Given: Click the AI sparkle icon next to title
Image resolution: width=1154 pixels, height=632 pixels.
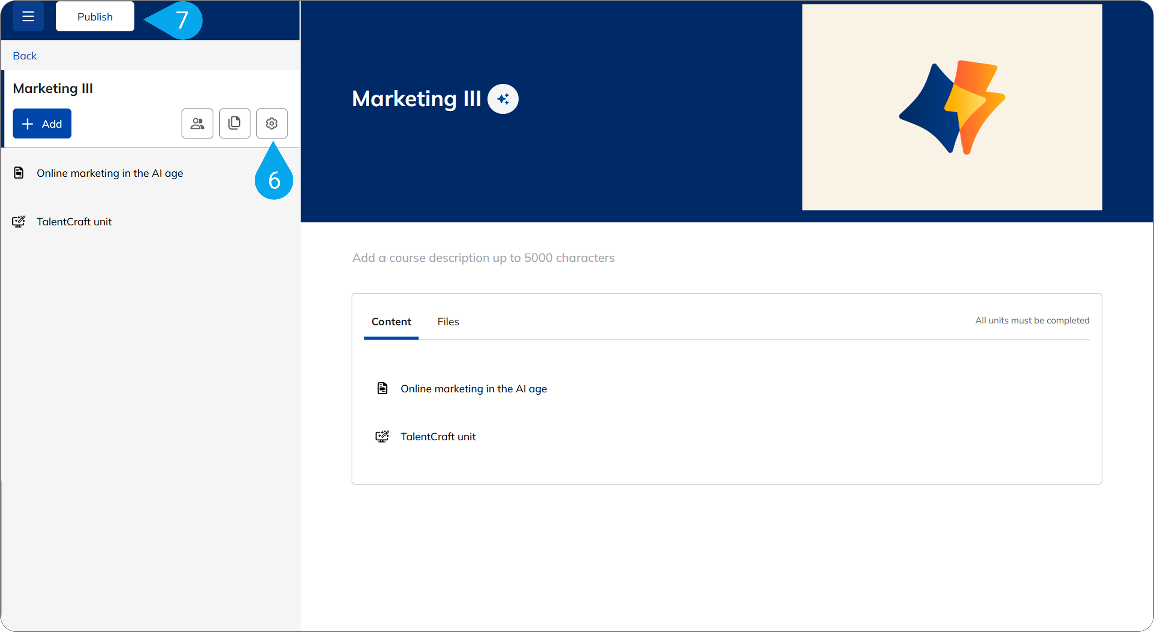Looking at the screenshot, I should [x=503, y=99].
